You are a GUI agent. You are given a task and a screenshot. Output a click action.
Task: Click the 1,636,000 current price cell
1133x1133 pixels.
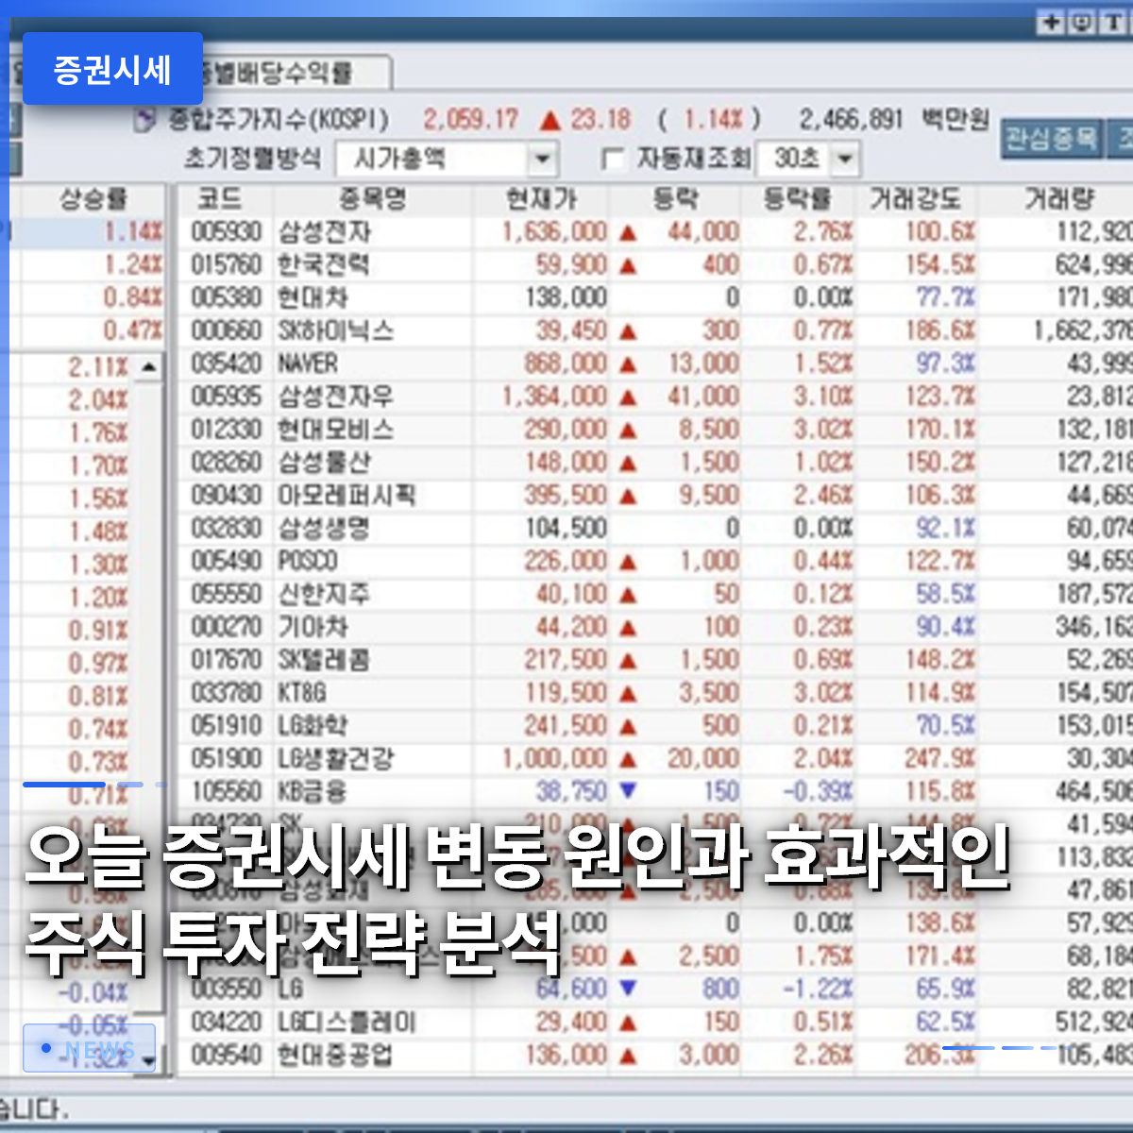click(x=554, y=232)
